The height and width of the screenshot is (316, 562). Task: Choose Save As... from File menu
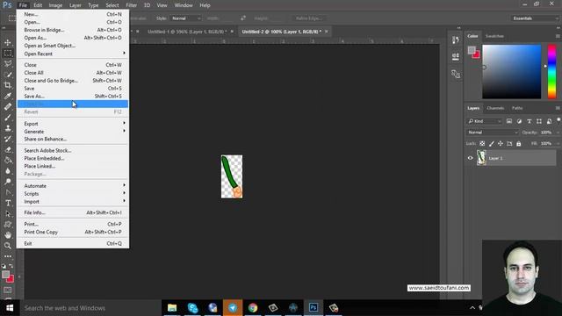click(x=72, y=96)
